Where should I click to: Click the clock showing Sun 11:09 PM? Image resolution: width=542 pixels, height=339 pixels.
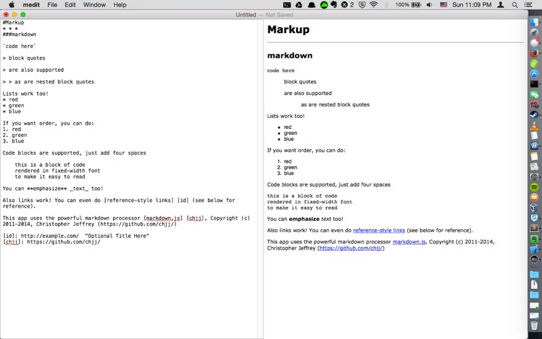(472, 5)
